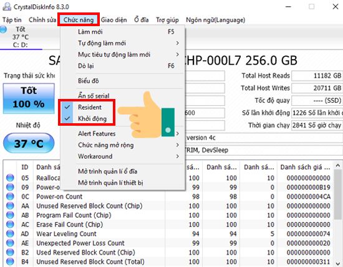Image resolution: width=343 pixels, height=267 pixels.
Task: Click the ID column header
Action: click(x=25, y=167)
